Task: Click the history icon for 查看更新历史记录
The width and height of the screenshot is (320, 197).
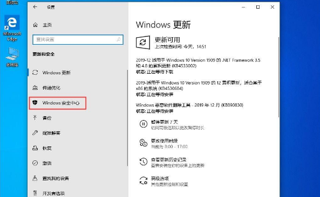Action: pos(143,161)
